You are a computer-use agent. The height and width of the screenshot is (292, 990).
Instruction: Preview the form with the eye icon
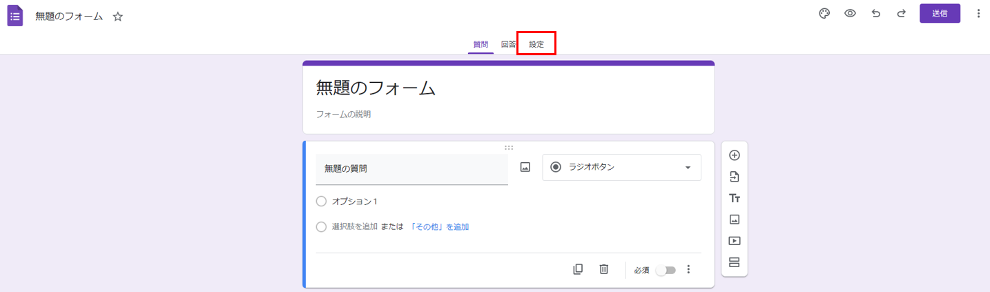tap(850, 13)
